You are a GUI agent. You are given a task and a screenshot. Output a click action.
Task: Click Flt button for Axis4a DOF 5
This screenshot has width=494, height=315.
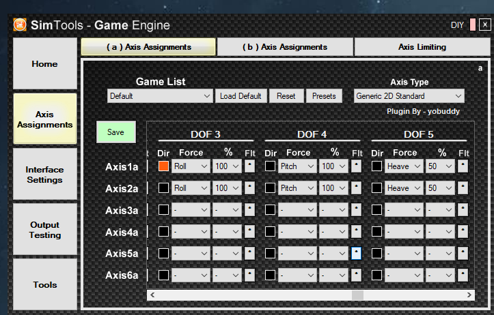(463, 232)
